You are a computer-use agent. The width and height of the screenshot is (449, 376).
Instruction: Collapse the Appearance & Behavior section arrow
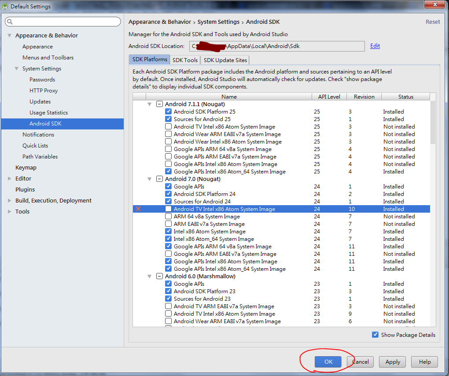coord(9,36)
